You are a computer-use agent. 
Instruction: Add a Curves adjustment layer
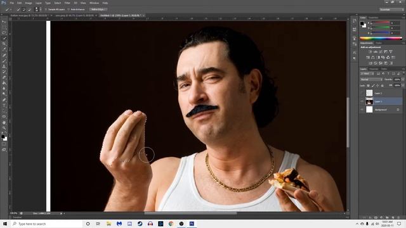(381, 52)
